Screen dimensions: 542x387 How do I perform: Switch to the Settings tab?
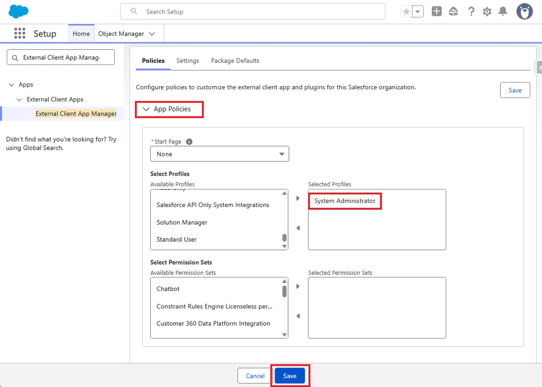(x=187, y=60)
